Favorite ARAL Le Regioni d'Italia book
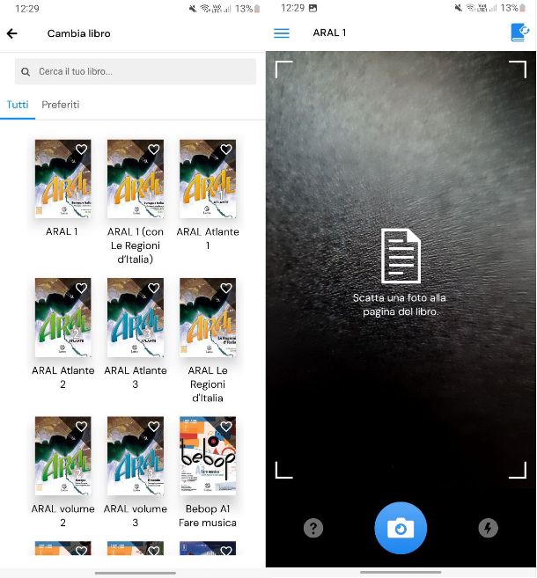Screen dimensions: 537x578 point(225,288)
